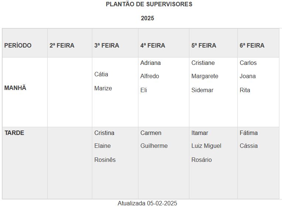The image size is (282, 212).
Task: Click the name Cátia
Action: (x=101, y=74)
